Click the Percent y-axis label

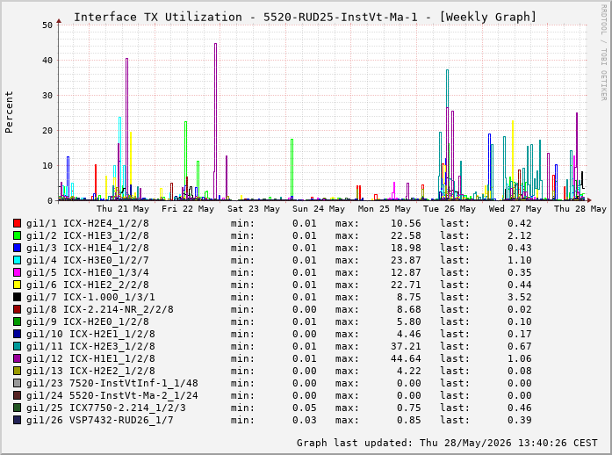coord(9,112)
